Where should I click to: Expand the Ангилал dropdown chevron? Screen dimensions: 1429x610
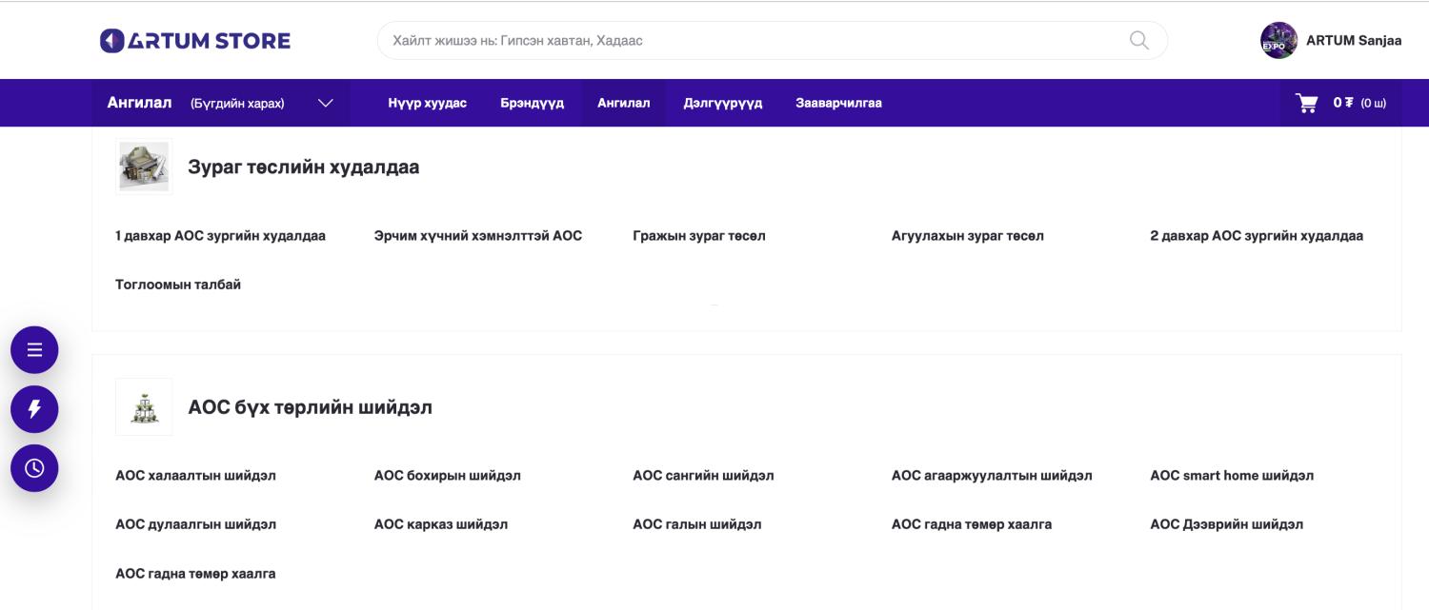326,103
